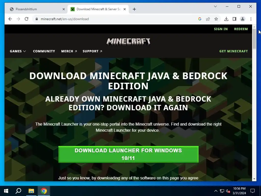This screenshot has width=261, height=196.
Task: Open the taskbar clock and date
Action: pyautogui.click(x=239, y=191)
